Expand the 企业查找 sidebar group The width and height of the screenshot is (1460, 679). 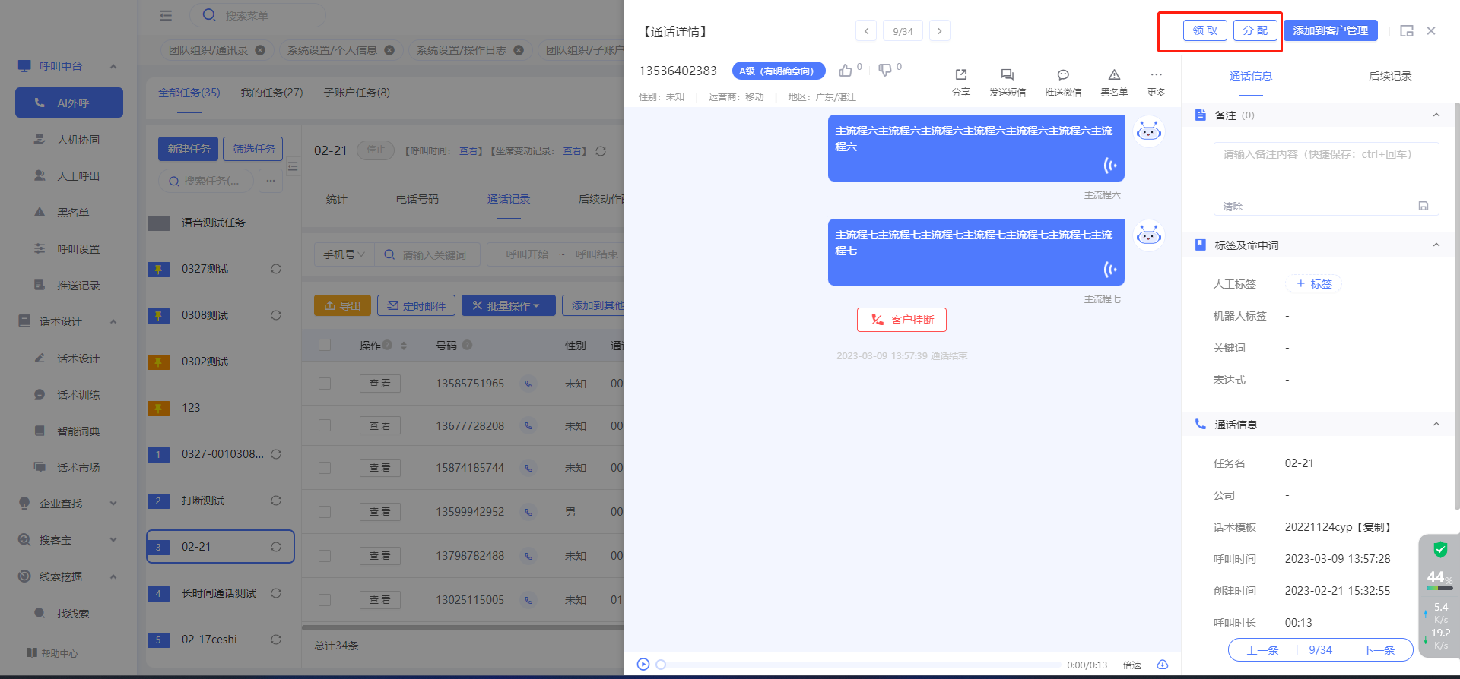[113, 504]
